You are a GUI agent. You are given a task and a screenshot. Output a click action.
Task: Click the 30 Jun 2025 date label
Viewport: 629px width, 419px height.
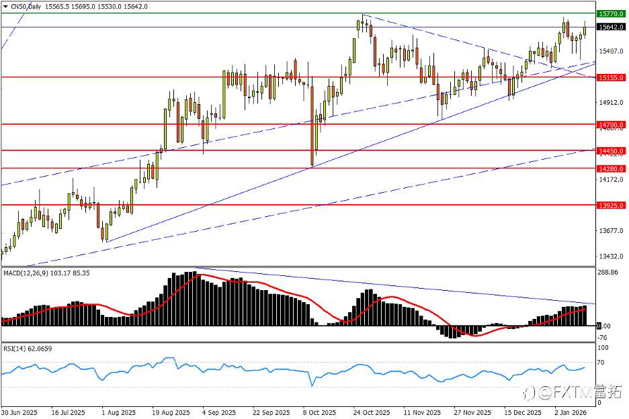pyautogui.click(x=19, y=412)
